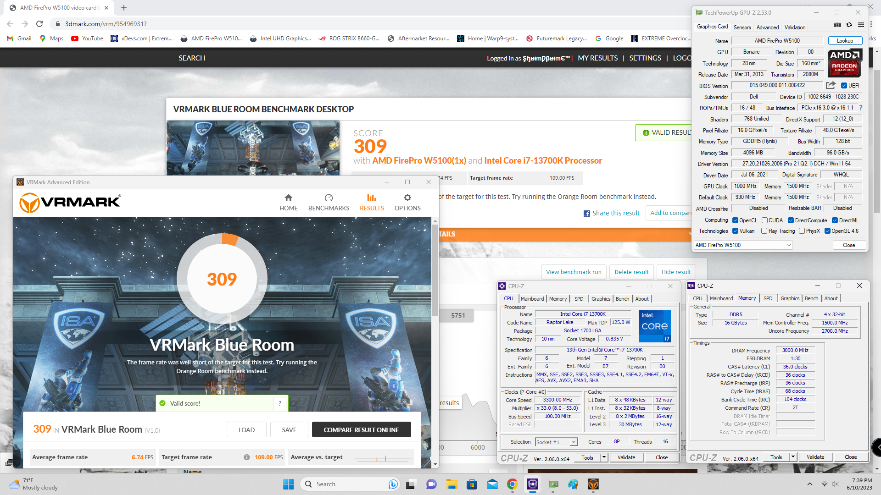The height and width of the screenshot is (495, 881).
Task: Open the YouTube bookmark
Action: point(87,38)
